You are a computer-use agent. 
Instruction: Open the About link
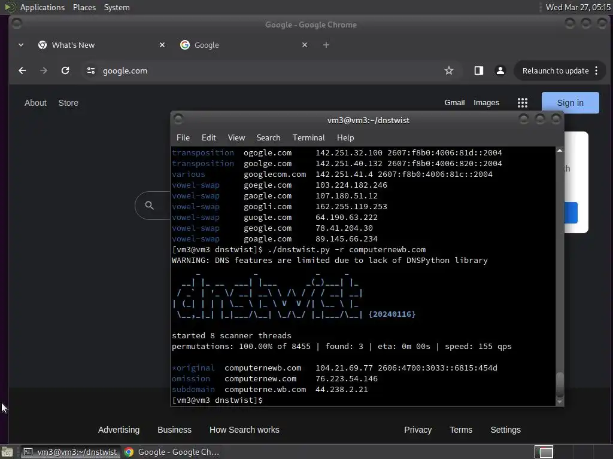[35, 103]
